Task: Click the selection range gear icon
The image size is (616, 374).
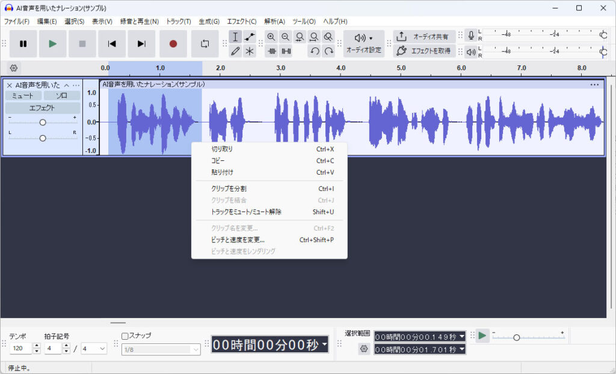Action: (364, 349)
